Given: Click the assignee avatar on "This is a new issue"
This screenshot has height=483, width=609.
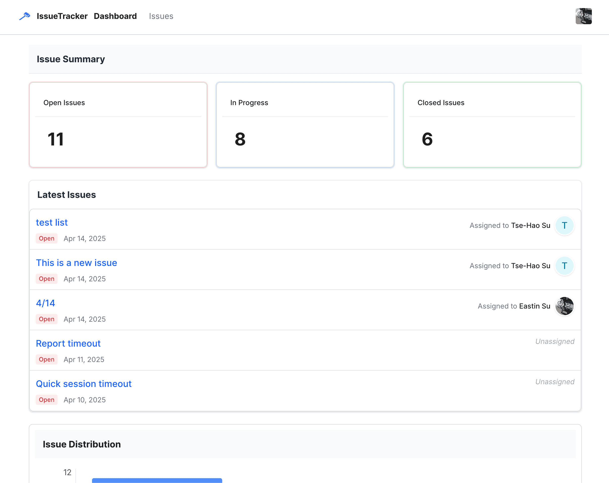Looking at the screenshot, I should (x=564, y=266).
